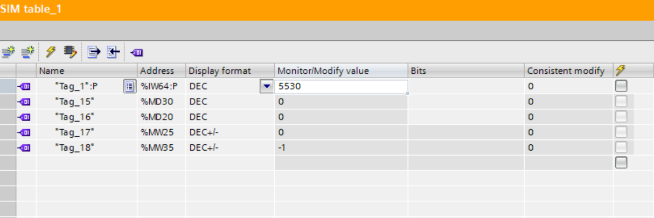Select the "Tag_18" name cell
The height and width of the screenshot is (218, 654).
87,147
